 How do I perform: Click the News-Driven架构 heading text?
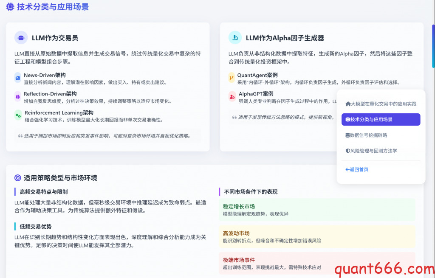pos(45,75)
